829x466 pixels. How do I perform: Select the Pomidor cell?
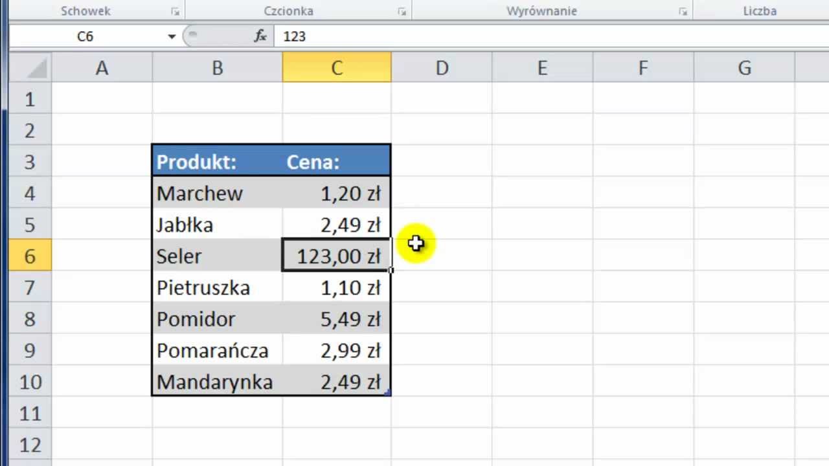pyautogui.click(x=217, y=318)
